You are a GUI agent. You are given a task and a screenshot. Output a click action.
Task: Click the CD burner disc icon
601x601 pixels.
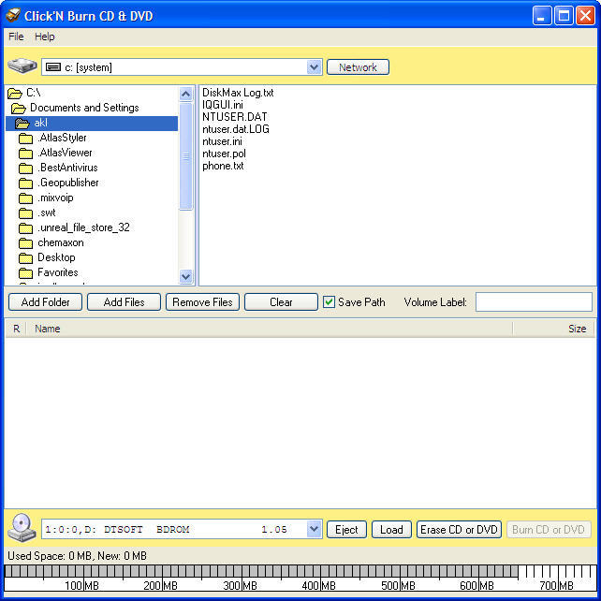pyautogui.click(x=22, y=529)
